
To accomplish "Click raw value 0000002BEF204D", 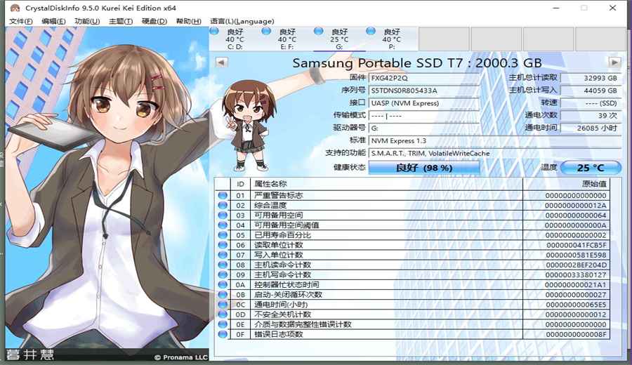I will (x=576, y=265).
